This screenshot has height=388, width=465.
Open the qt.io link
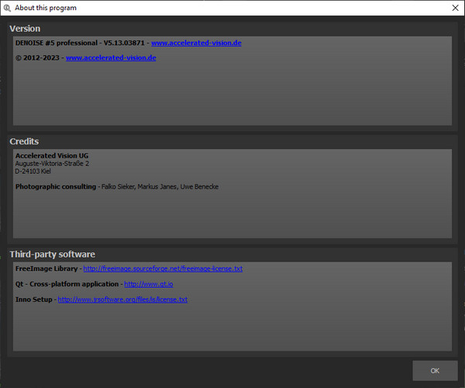pos(149,284)
